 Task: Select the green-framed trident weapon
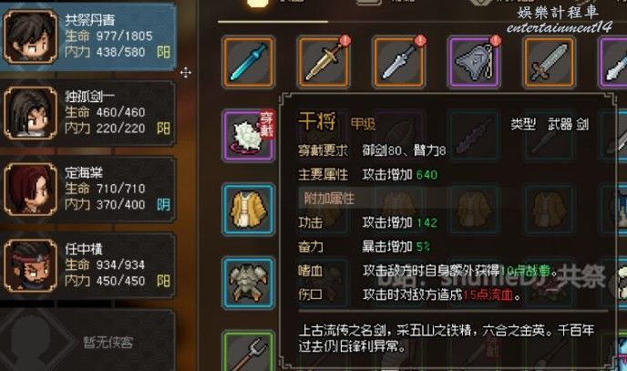point(248,352)
